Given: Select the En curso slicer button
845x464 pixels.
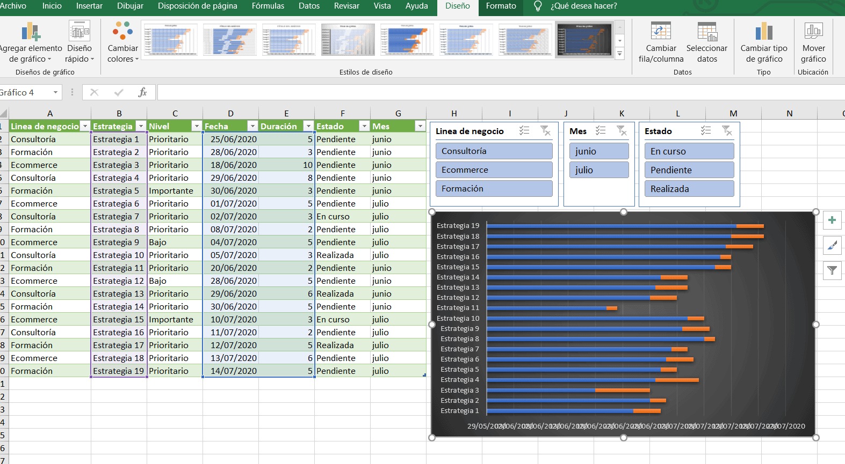Looking at the screenshot, I should 689,151.
